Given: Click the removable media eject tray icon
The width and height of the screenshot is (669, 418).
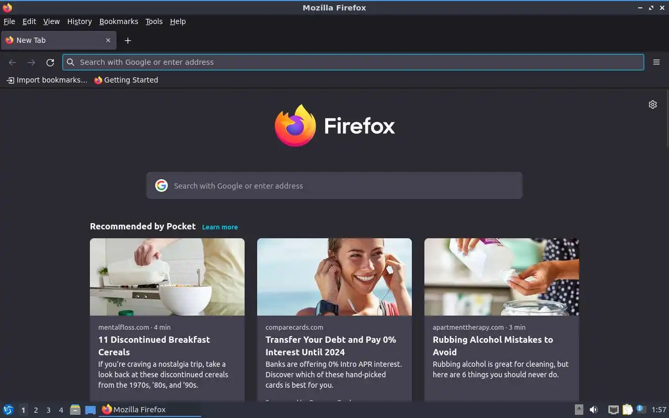Looking at the screenshot, I should [x=579, y=410].
